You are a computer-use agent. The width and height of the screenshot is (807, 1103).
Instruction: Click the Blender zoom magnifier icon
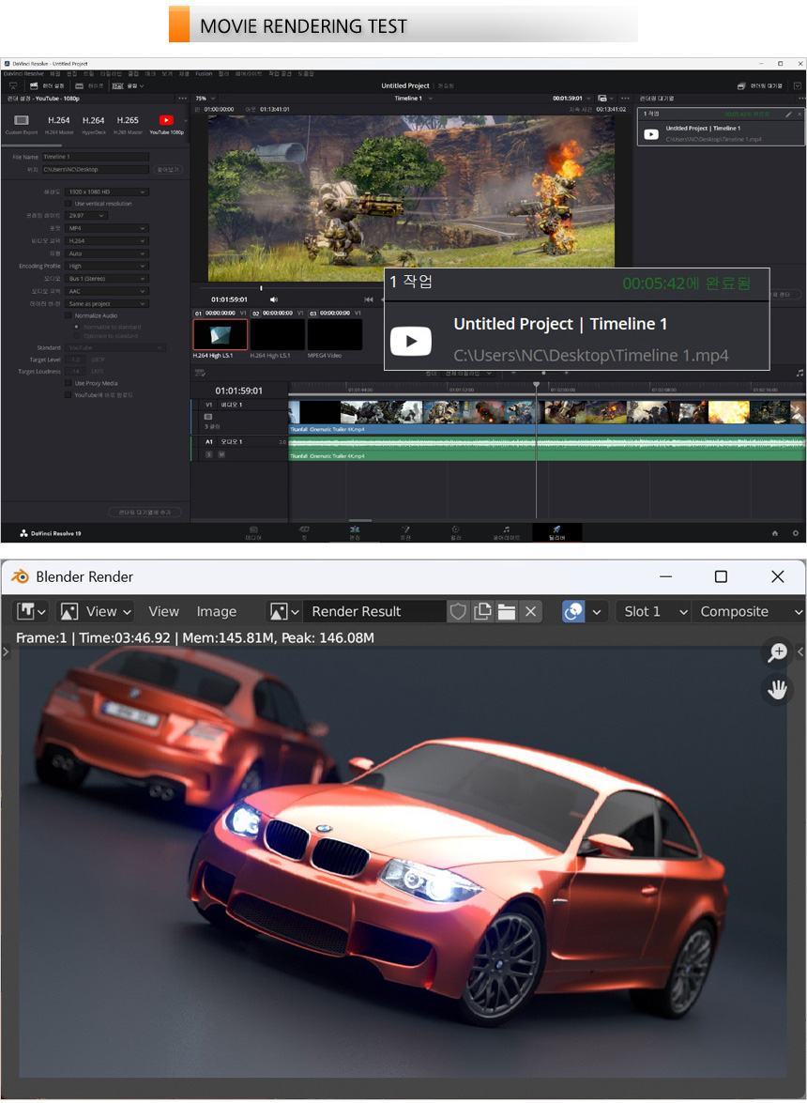click(x=777, y=652)
